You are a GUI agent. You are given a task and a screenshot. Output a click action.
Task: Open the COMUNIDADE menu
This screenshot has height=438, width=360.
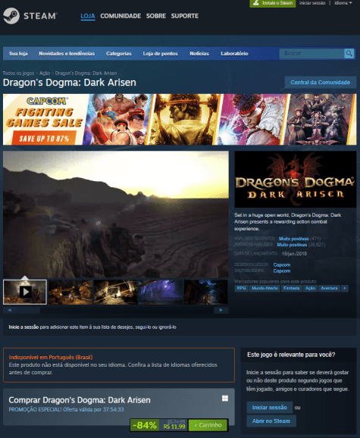pyautogui.click(x=121, y=16)
